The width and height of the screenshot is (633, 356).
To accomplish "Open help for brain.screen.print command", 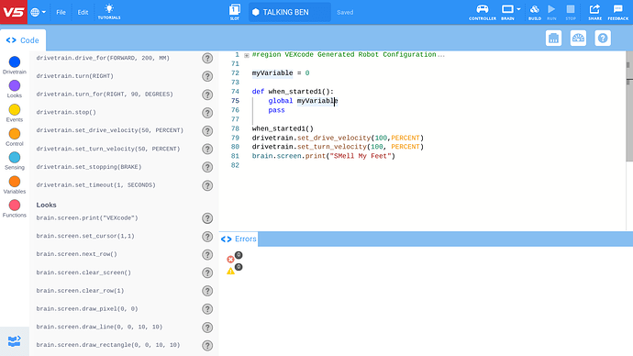I will click(x=207, y=218).
